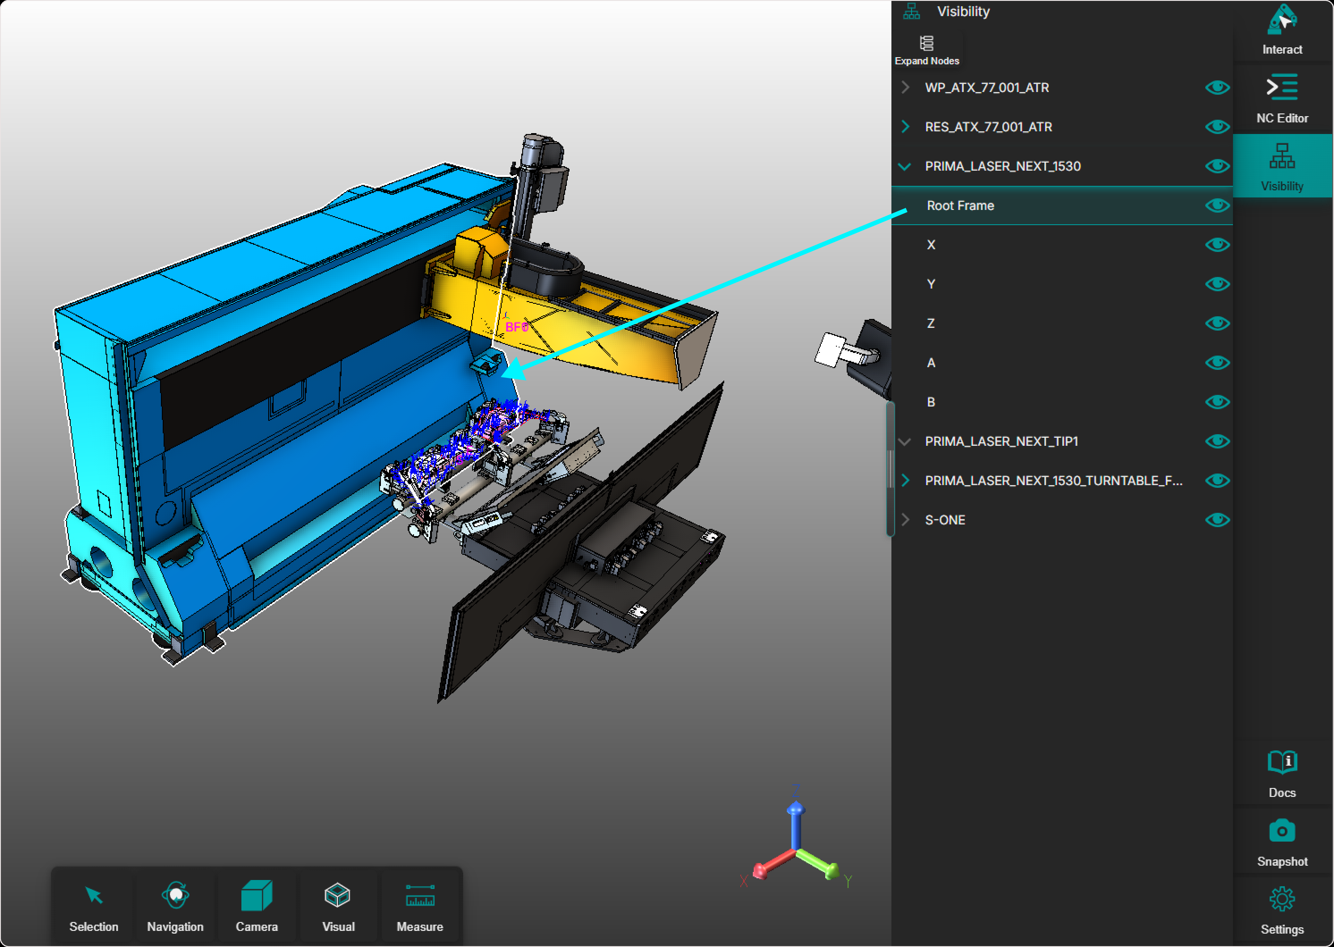Open the Camera options
Viewport: 1334px width, 947px height.
pyautogui.click(x=257, y=906)
